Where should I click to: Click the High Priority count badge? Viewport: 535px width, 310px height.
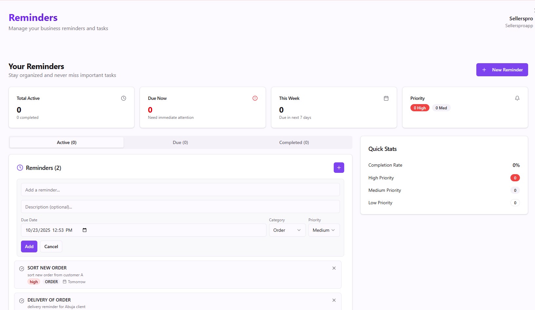[x=515, y=178]
